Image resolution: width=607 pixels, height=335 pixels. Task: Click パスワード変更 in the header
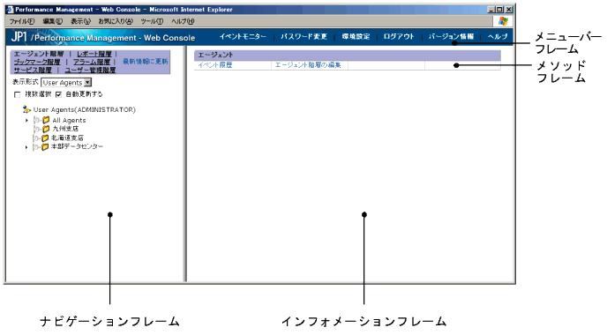(303, 36)
